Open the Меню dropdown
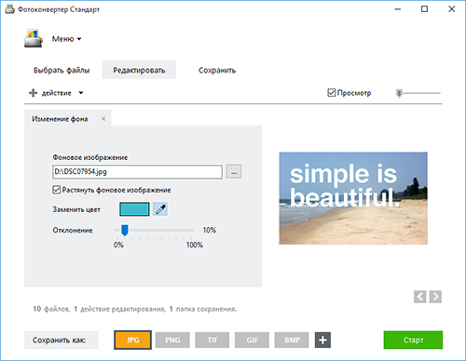Image resolution: width=466 pixels, height=361 pixels. coord(66,39)
